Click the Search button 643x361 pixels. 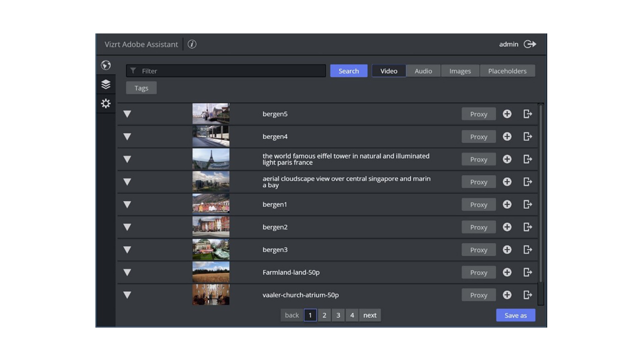click(348, 71)
